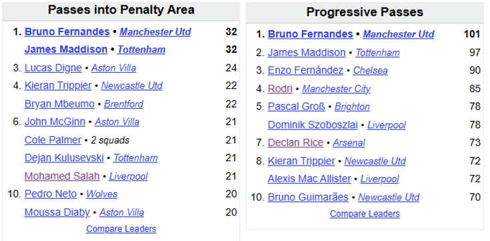Screen dimensions: 490x241
Task: Open the Alexis Mac Allister link
Action: pos(309,179)
